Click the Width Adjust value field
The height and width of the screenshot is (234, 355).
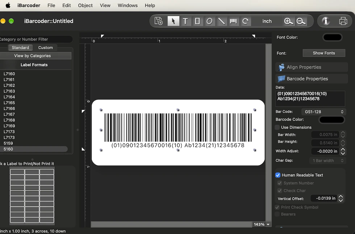pos(325,151)
